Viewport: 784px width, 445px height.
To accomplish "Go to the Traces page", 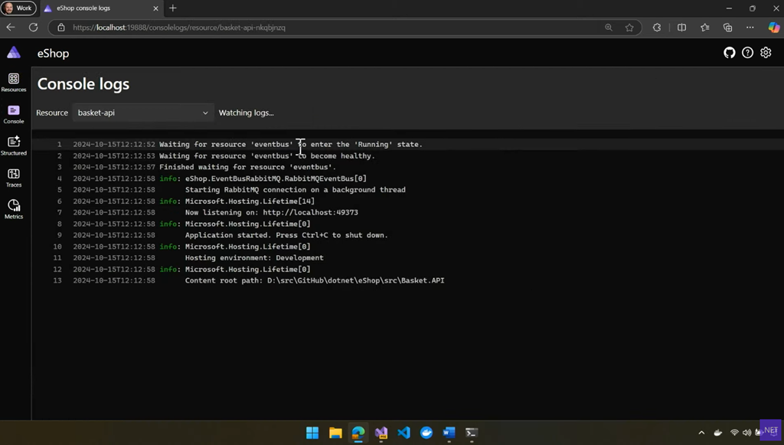I will (14, 178).
